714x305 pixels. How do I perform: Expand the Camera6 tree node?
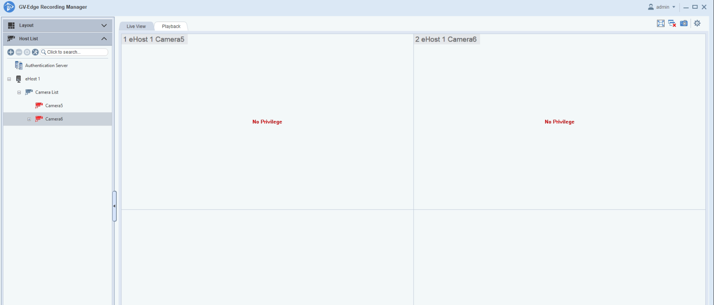(29, 119)
